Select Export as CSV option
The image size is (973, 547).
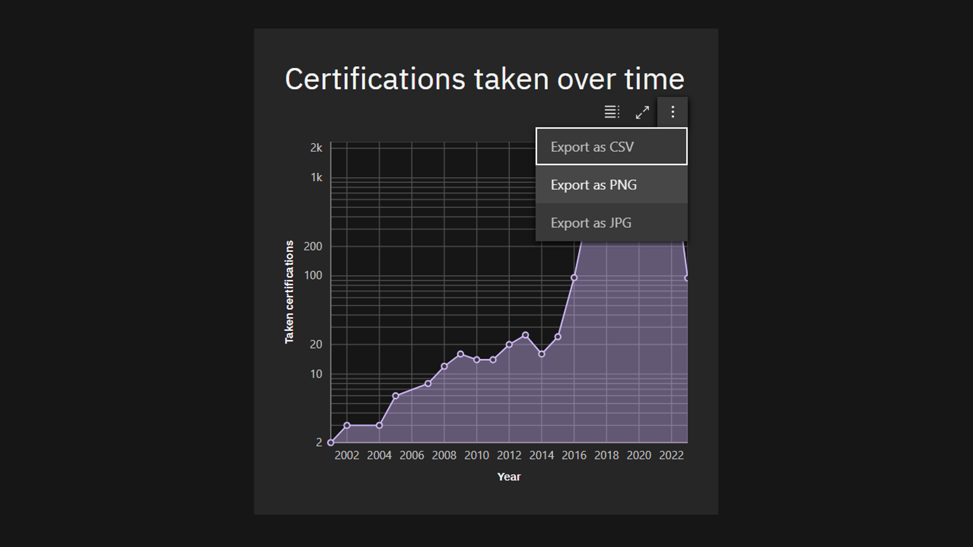(612, 147)
